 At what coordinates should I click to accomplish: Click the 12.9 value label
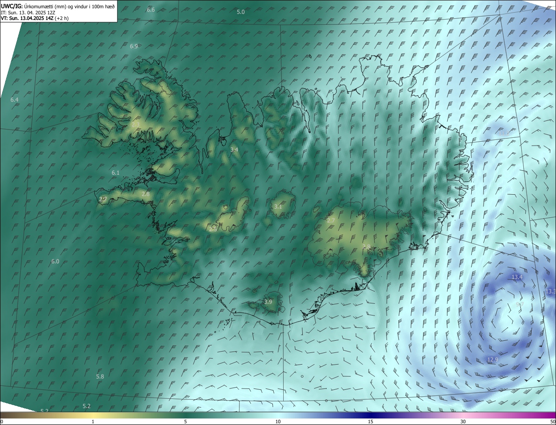493,359
